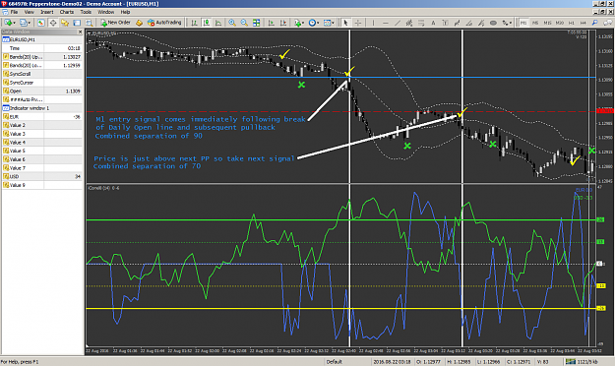Select the ellipse drawing tool

click(493, 23)
